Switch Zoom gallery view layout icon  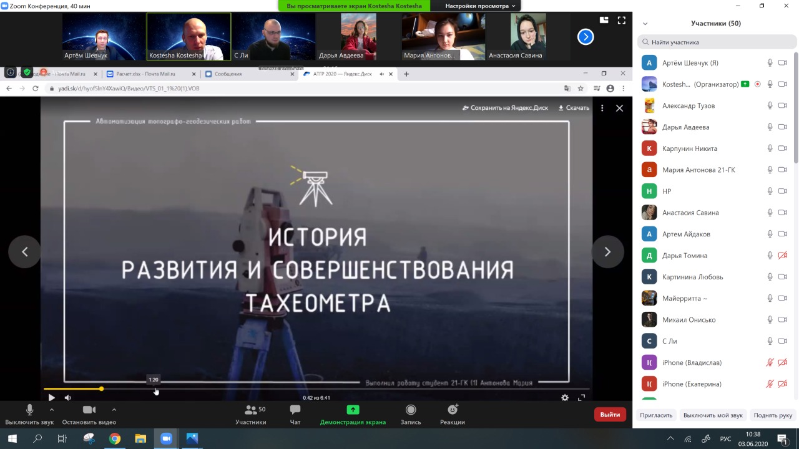[604, 20]
